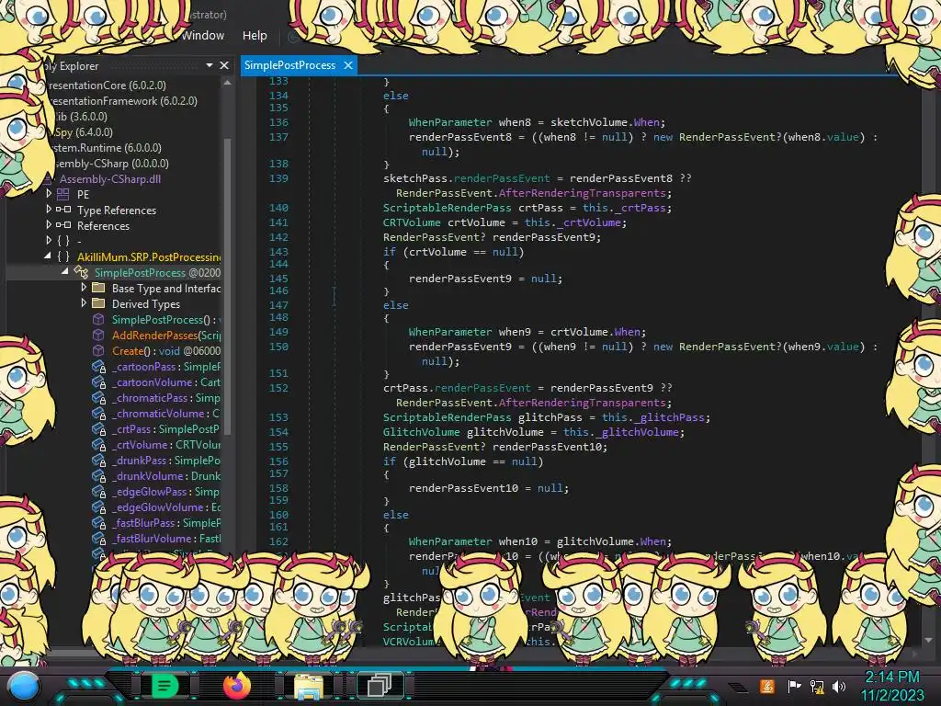This screenshot has width=941, height=706.
Task: Click the _drunkPass field icon
Action: [x=99, y=460]
